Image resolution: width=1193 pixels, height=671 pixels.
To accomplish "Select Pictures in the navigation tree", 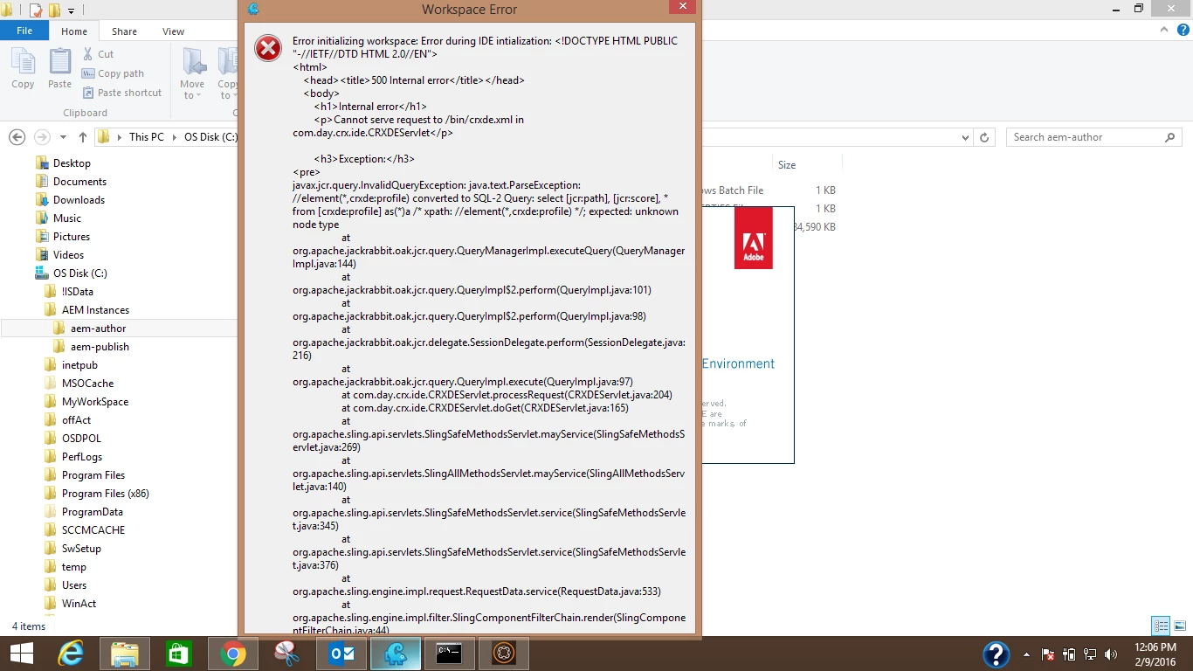I will click(72, 237).
